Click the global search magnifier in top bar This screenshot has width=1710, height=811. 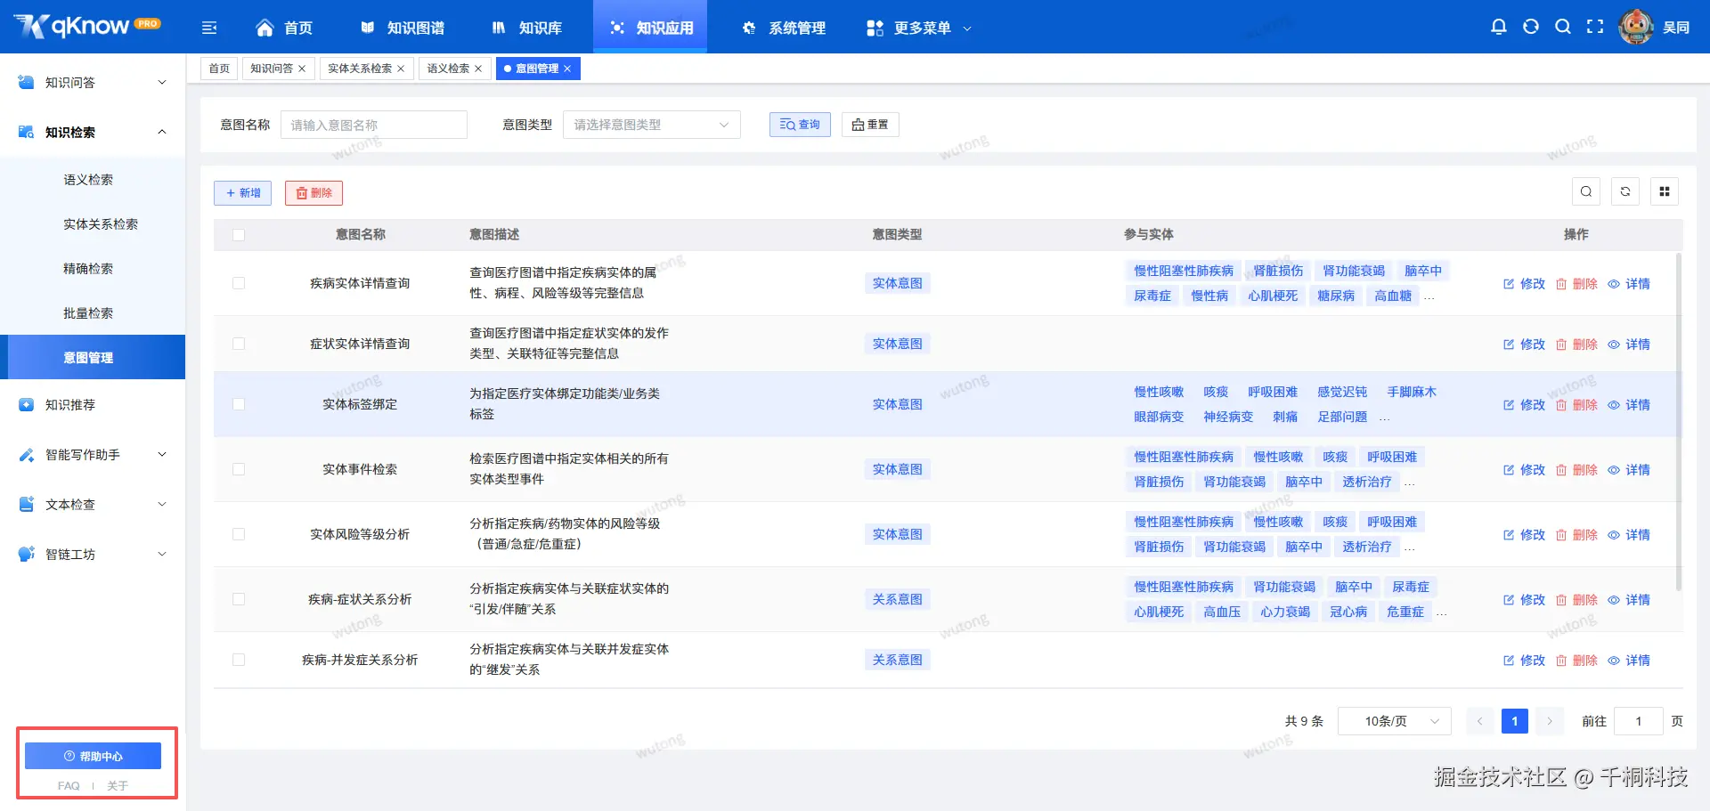point(1563,27)
